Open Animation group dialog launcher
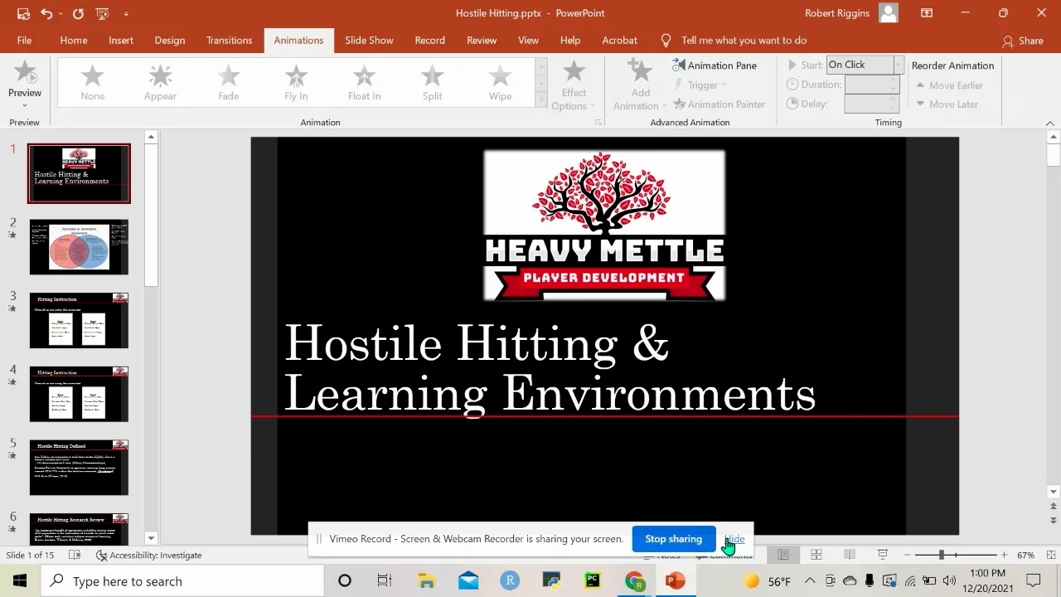 pos(598,123)
